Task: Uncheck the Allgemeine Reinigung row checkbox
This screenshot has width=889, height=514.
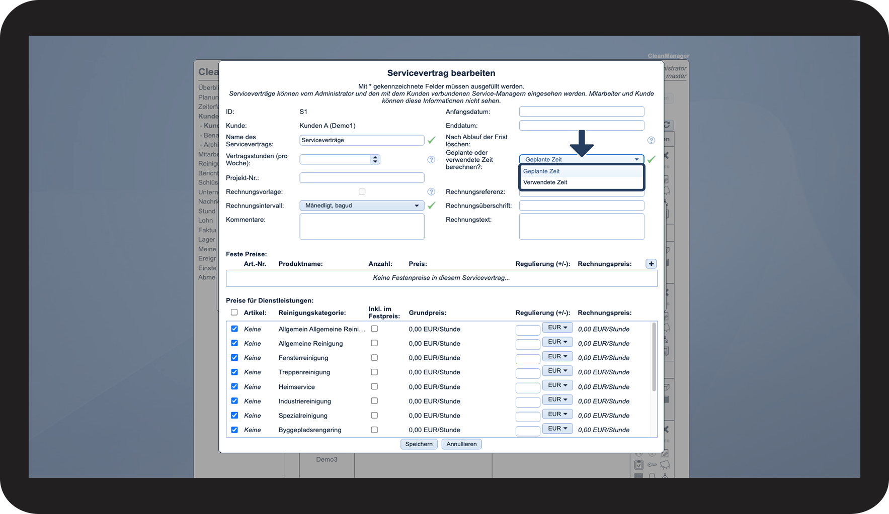Action: click(234, 343)
